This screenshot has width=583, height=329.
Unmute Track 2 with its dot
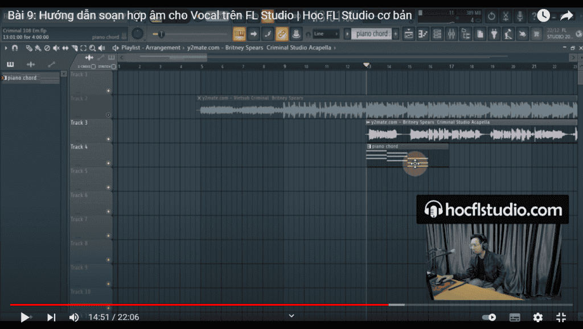click(x=109, y=115)
